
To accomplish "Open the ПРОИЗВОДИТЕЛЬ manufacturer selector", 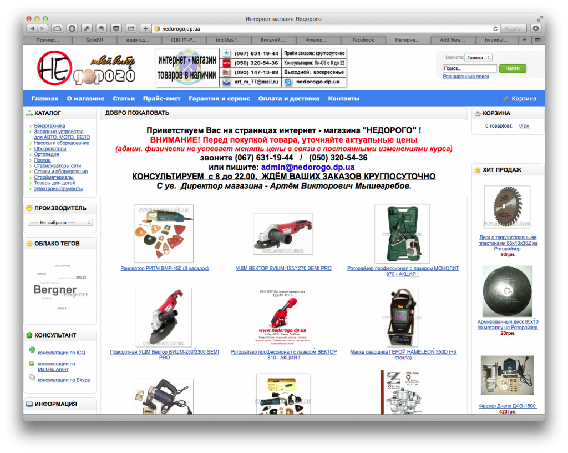I will coord(59,222).
